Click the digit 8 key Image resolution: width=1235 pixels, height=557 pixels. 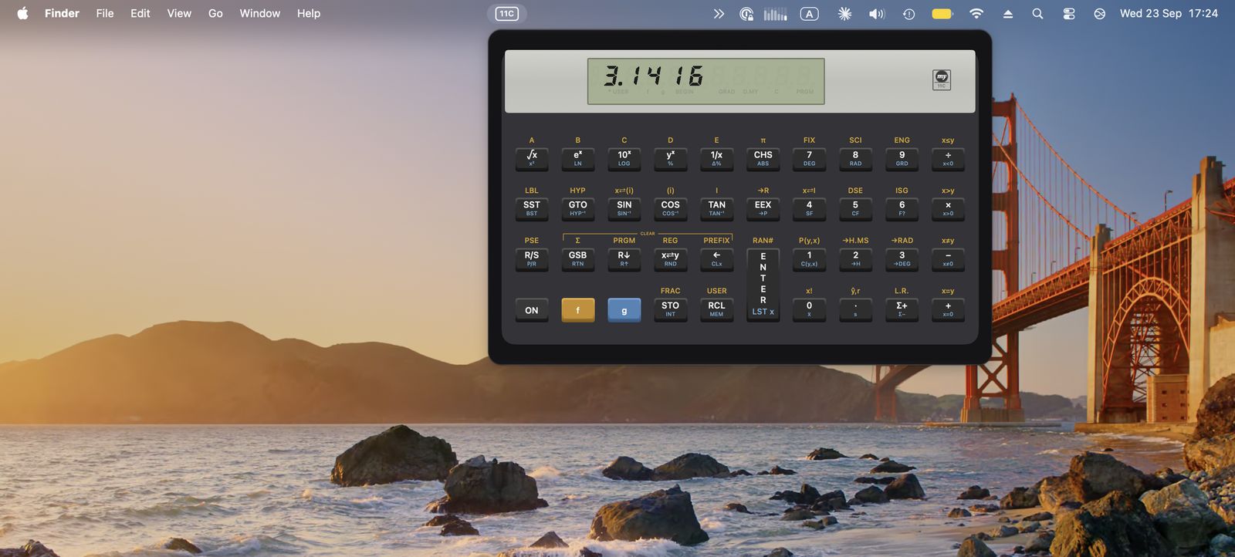(x=856, y=158)
